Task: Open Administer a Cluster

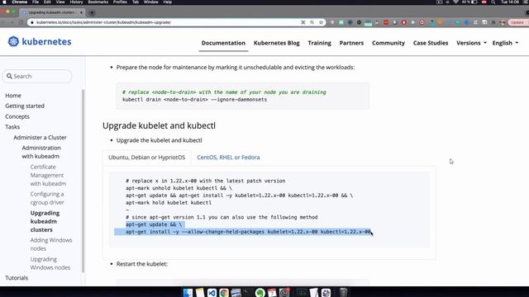Action: (41, 138)
